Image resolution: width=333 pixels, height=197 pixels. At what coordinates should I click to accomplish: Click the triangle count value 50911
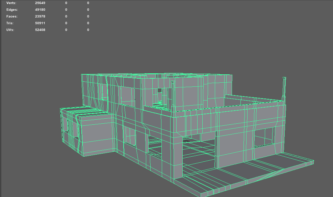coord(41,23)
